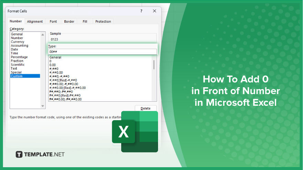Screen dimensions: 303x170
Task: Switch to the Alignment tab
Action: (35, 21)
